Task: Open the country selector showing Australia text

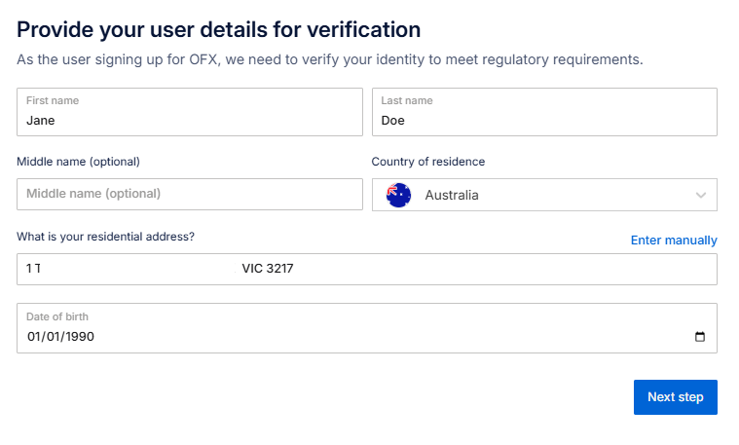Action: (452, 195)
